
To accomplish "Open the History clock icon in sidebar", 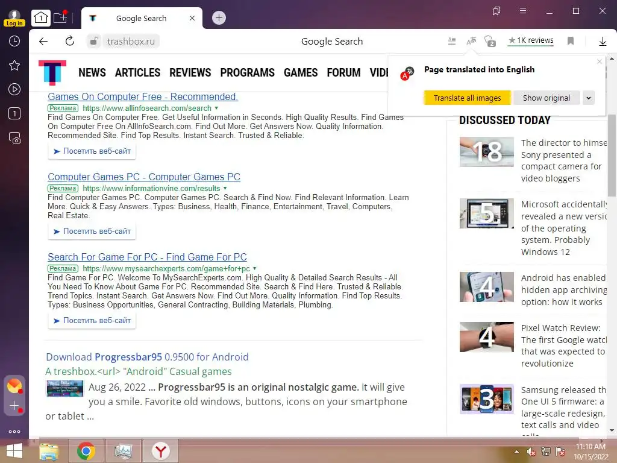I will (x=14, y=41).
